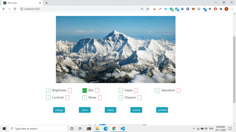Image resolution: width=236 pixels, height=132 pixels.
Task: Show hidden system tray icons
Action: tap(194, 128)
